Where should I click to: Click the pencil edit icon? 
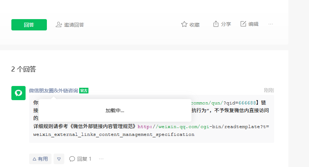pyautogui.click(x=243, y=24)
